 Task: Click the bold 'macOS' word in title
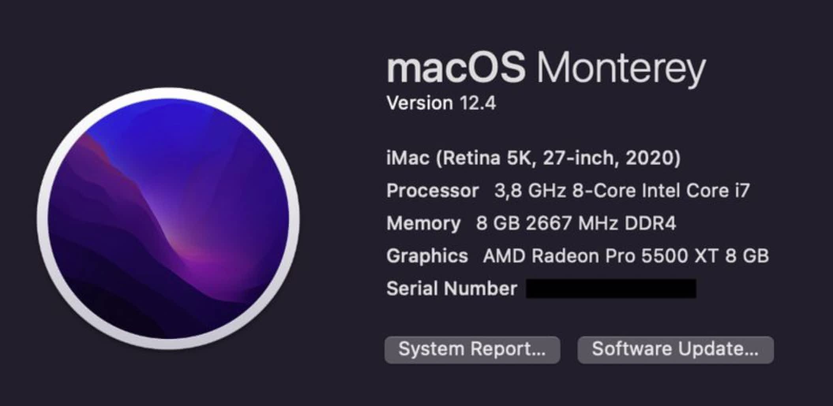click(456, 68)
